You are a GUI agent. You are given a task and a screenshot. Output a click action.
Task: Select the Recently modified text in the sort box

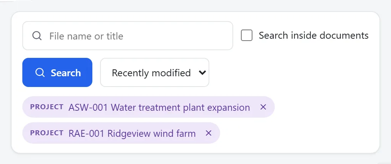click(x=151, y=73)
